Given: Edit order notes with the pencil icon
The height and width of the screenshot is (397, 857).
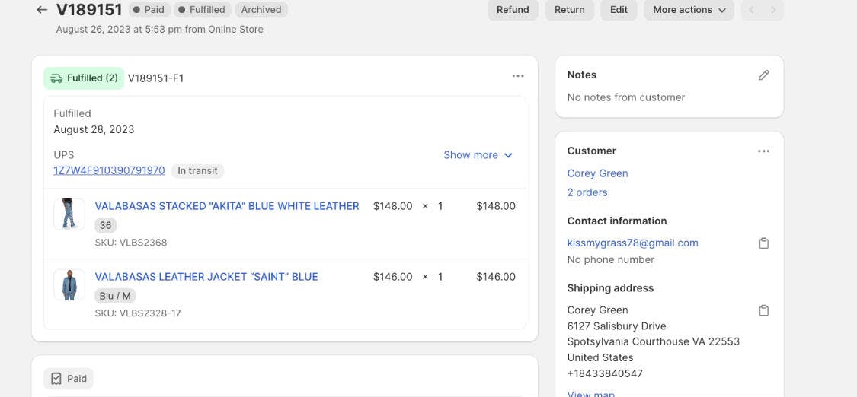Looking at the screenshot, I should click(763, 75).
